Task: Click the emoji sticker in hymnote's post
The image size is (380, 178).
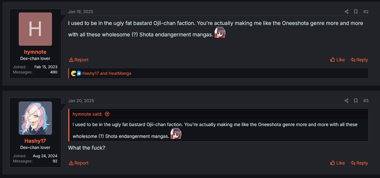Action: (220, 33)
